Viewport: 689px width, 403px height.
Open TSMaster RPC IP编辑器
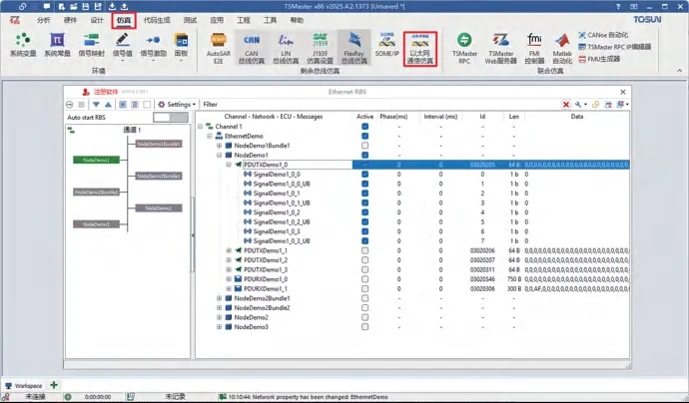point(615,47)
